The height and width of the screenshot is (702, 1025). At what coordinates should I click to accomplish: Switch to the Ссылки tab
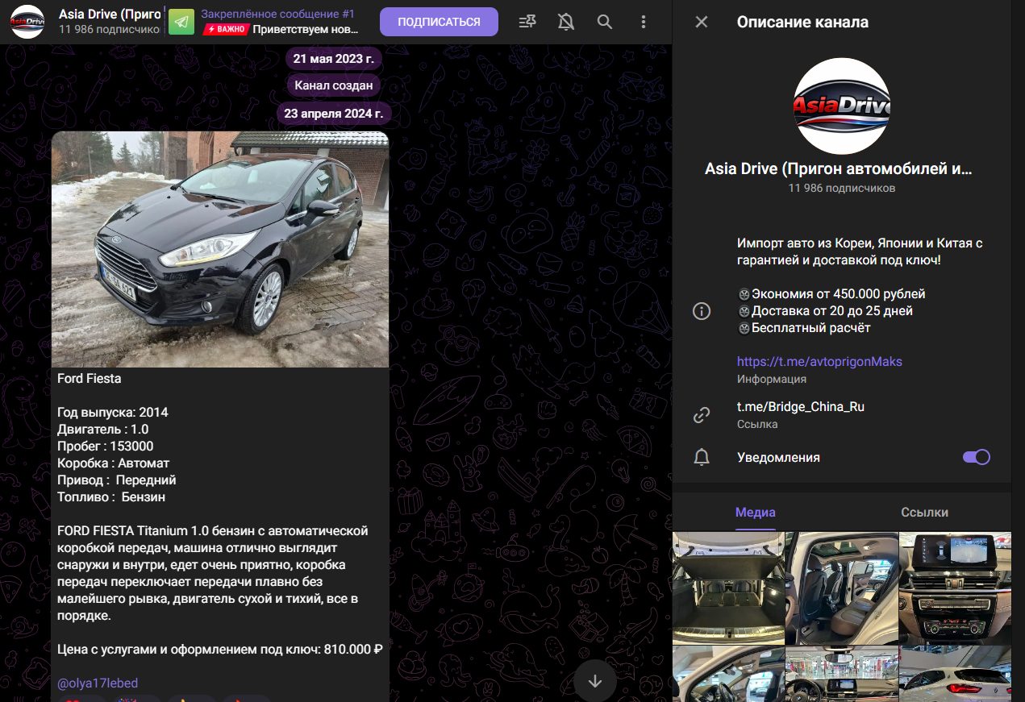tap(924, 513)
